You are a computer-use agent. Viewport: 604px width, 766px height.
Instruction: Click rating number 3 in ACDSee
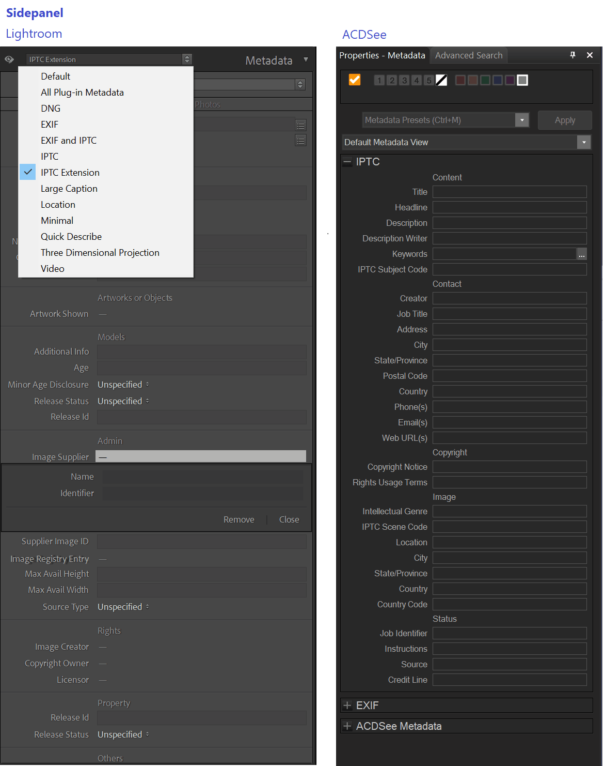coord(404,80)
